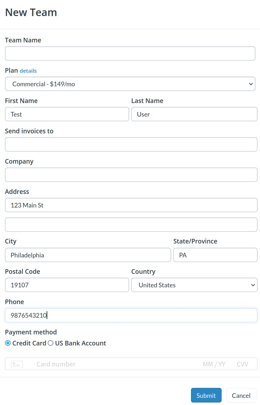This screenshot has height=405, width=260.
Task: Click the plan details link
Action: 28,71
